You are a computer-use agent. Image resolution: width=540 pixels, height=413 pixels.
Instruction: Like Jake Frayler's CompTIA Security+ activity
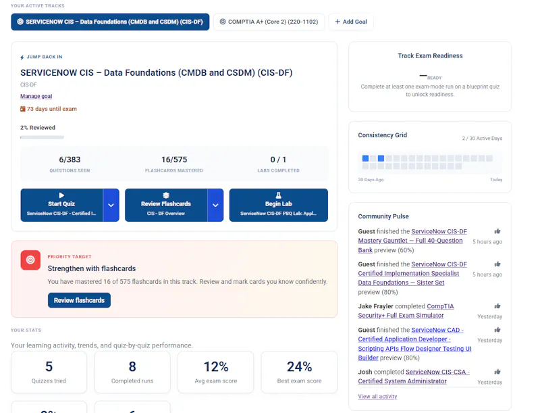click(497, 306)
